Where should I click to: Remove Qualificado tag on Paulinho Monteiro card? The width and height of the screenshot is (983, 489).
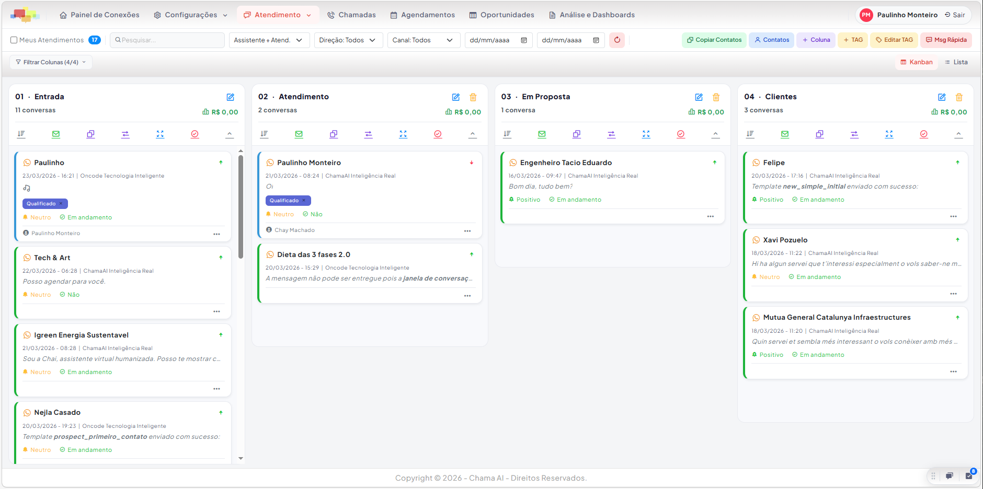point(304,201)
